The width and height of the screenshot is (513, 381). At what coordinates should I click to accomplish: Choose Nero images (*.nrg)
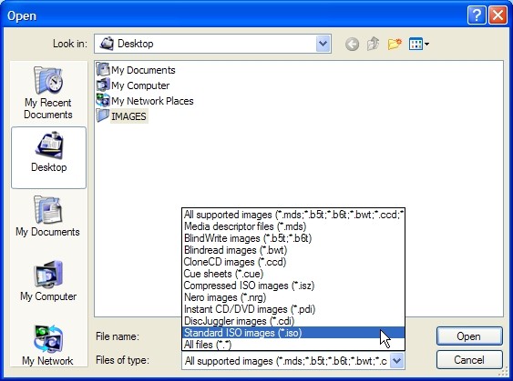[x=293, y=297]
